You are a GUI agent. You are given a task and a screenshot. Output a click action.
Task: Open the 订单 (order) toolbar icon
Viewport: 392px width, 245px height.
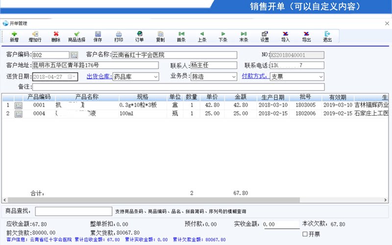(x=140, y=36)
